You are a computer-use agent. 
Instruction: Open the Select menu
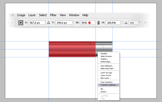[x=43, y=15]
